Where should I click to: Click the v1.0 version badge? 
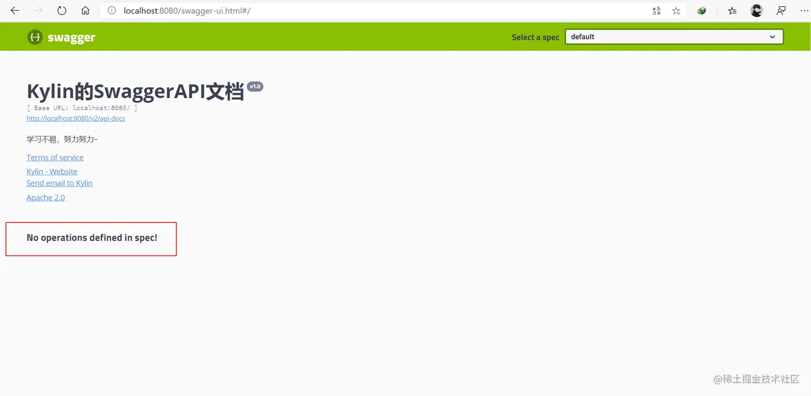[x=255, y=87]
